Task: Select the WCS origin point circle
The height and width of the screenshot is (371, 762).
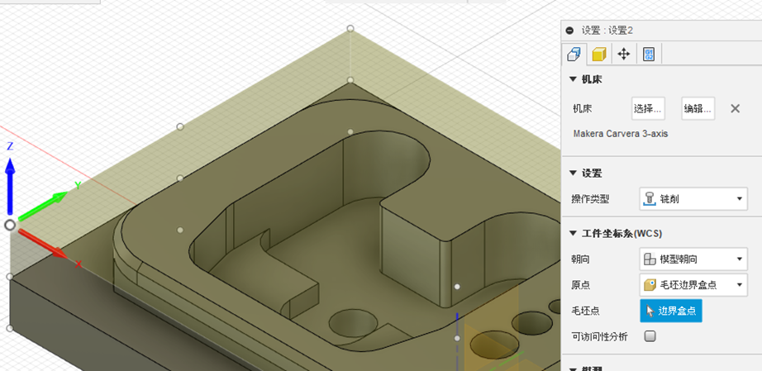Action: [x=10, y=225]
